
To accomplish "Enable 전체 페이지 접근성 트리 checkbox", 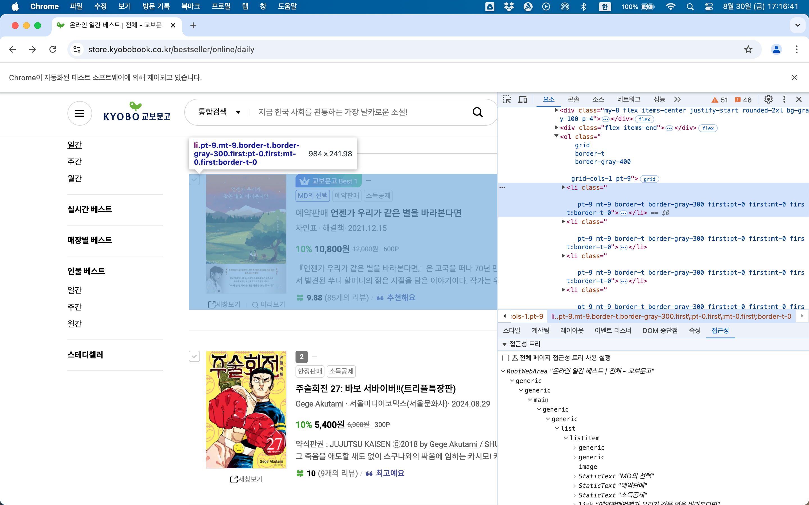I will tap(506, 358).
